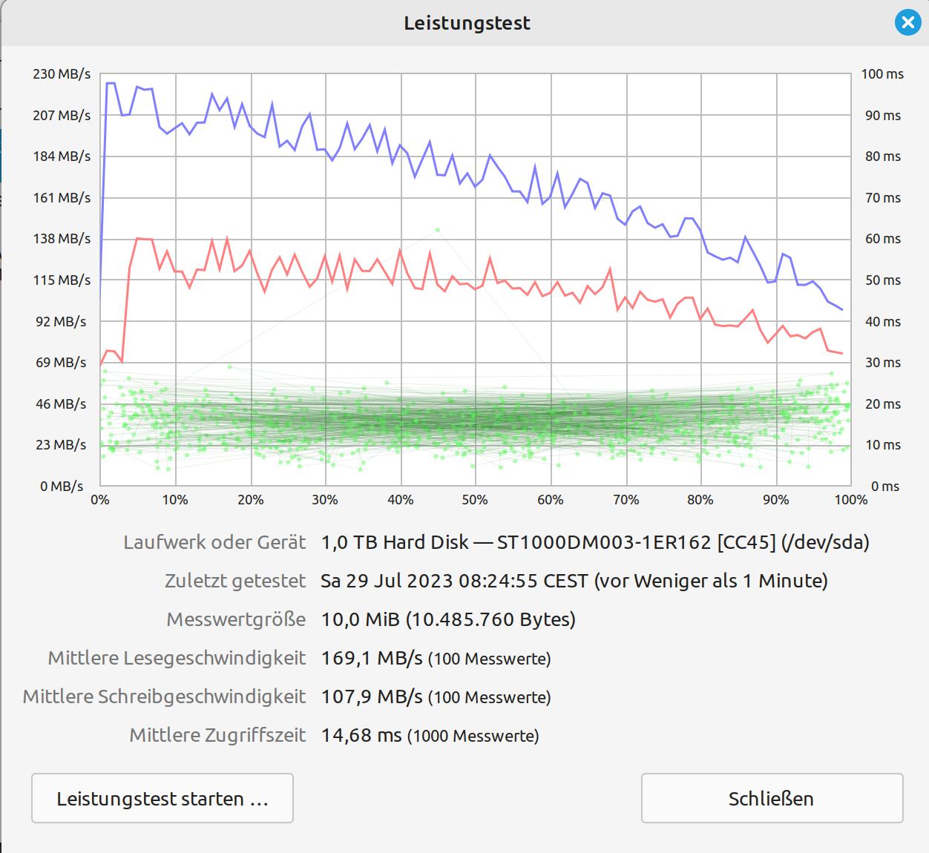Click the Mittlere Lesegeschwindigkeit label
This screenshot has width=929, height=853.
(177, 658)
